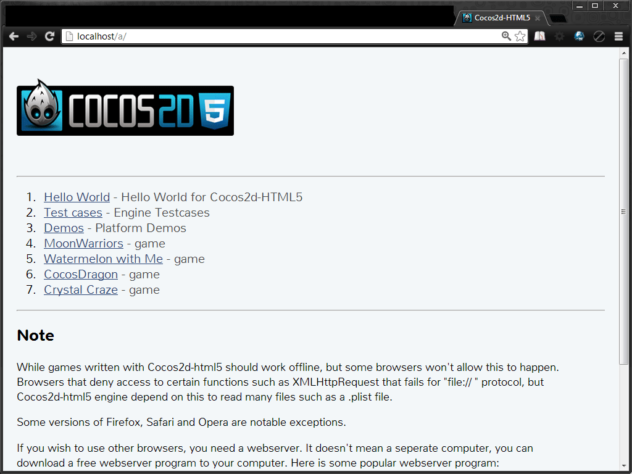Screen dimensions: 632x474
Task: Click the circle-slash blocker extension icon
Action: [599, 36]
